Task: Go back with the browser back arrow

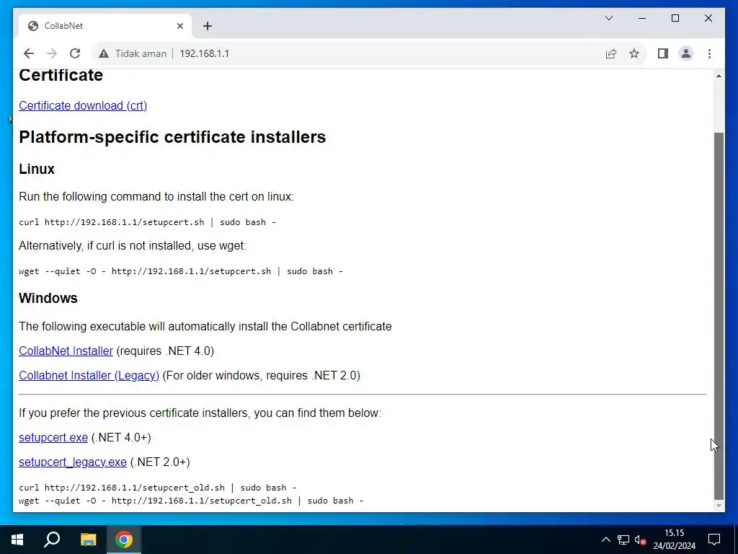Action: [29, 53]
